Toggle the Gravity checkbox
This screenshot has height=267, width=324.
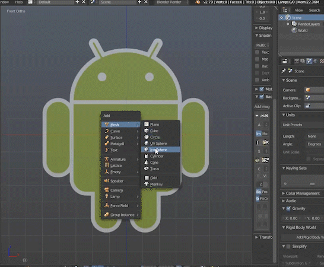pos(288,208)
